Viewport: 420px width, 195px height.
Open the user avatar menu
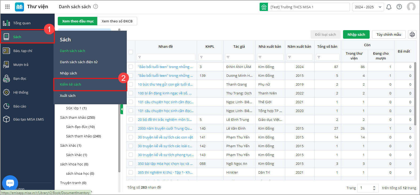(411, 7)
